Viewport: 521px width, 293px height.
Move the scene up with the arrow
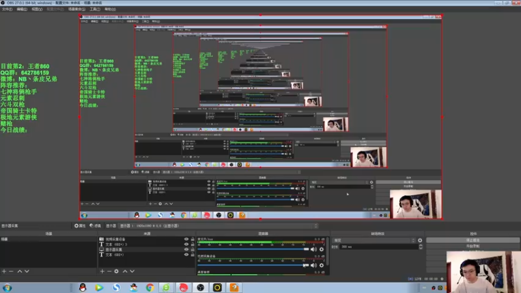20,272
